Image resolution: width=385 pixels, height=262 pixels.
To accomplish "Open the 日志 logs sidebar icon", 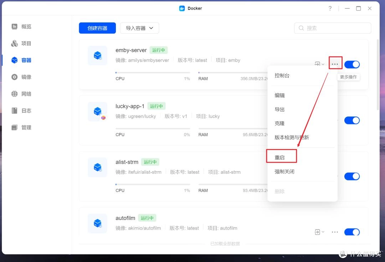I will (15, 111).
